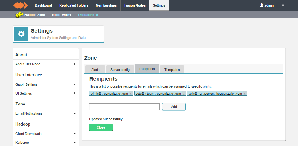Viewport: 298px width, 146px height.
Task: Remove the admin@theorganization.com recipient
Action: pyautogui.click(x=131, y=94)
